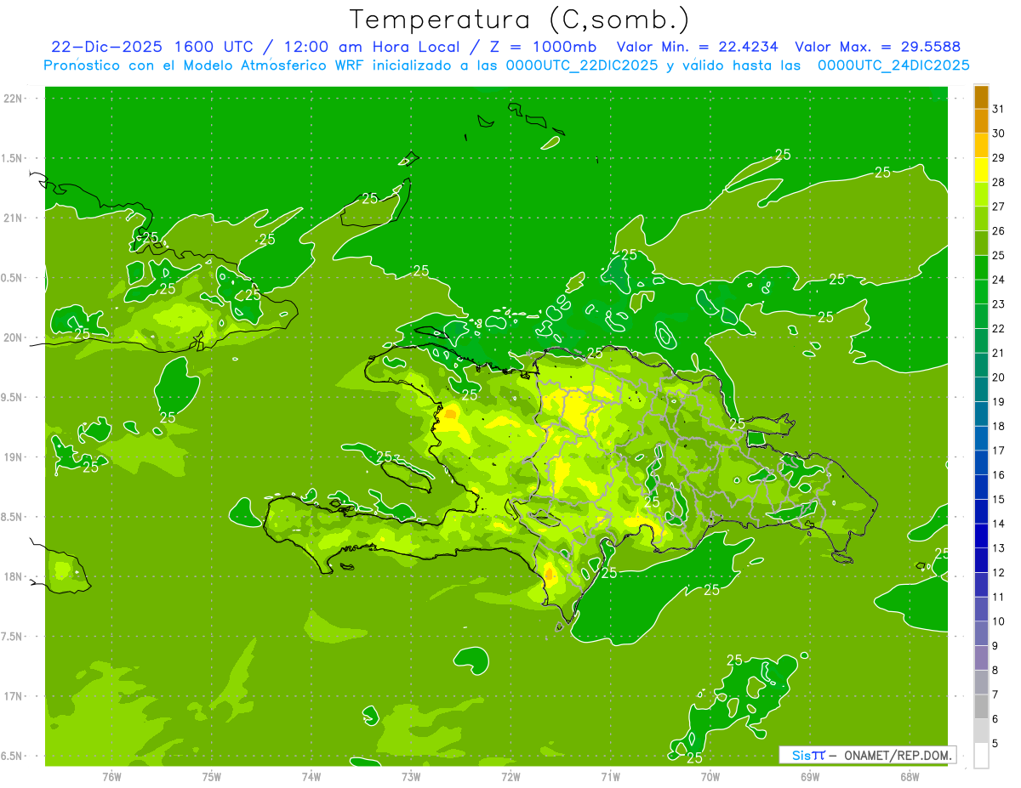Click the "75W" longitude axis label
Screen dimensions: 1021x788
[212, 777]
